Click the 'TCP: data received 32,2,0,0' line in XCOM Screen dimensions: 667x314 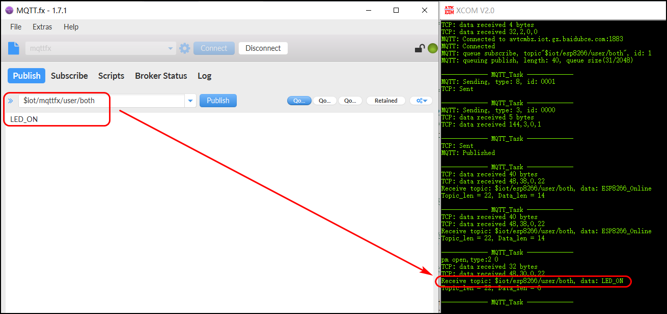coord(489,32)
